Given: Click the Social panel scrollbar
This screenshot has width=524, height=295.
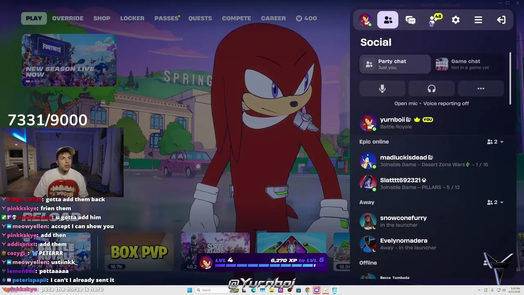Looking at the screenshot, I should (510, 78).
